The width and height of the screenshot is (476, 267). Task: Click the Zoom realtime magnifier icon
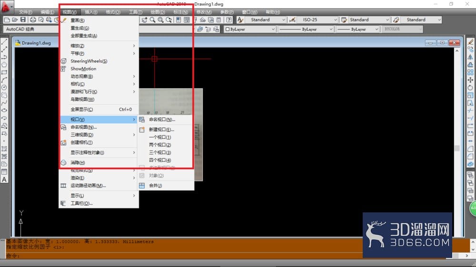tap(152, 19)
